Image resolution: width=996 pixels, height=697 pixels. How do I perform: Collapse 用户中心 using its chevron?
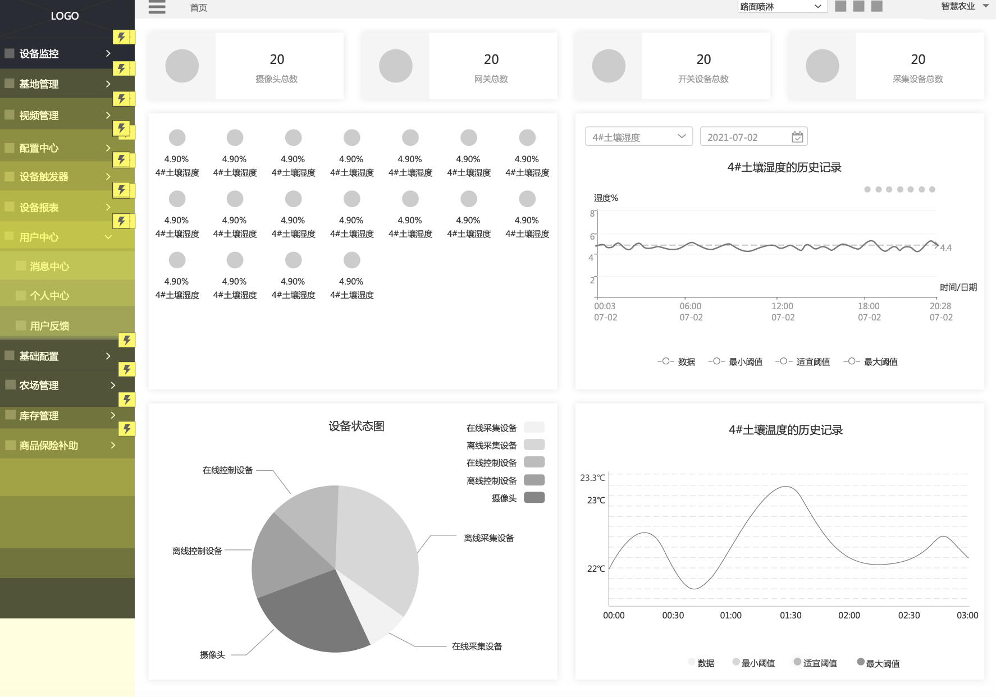tap(108, 237)
